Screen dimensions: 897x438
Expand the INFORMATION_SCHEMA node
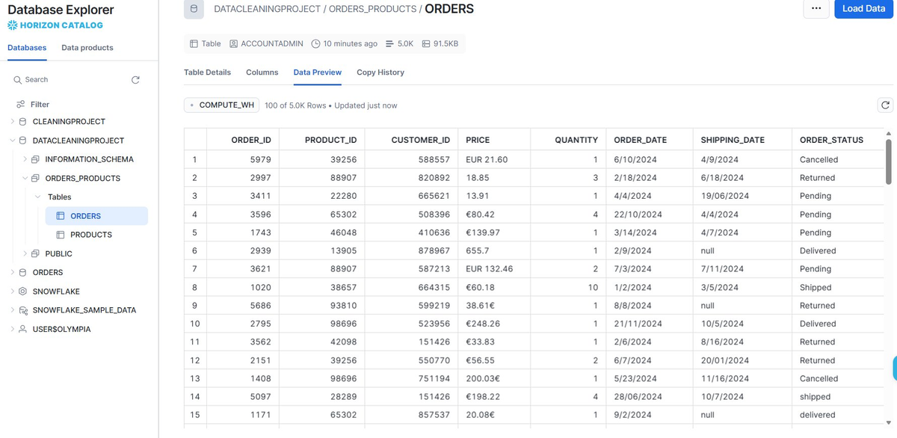25,159
